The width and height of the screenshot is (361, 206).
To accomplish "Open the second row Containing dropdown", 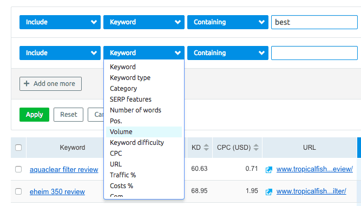I will 228,53.
